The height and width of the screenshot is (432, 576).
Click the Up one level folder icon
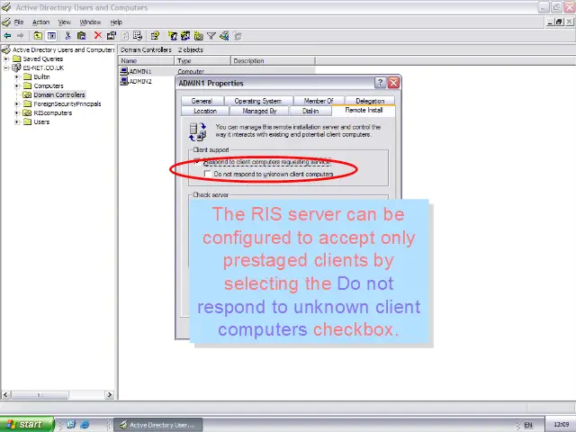(x=39, y=36)
